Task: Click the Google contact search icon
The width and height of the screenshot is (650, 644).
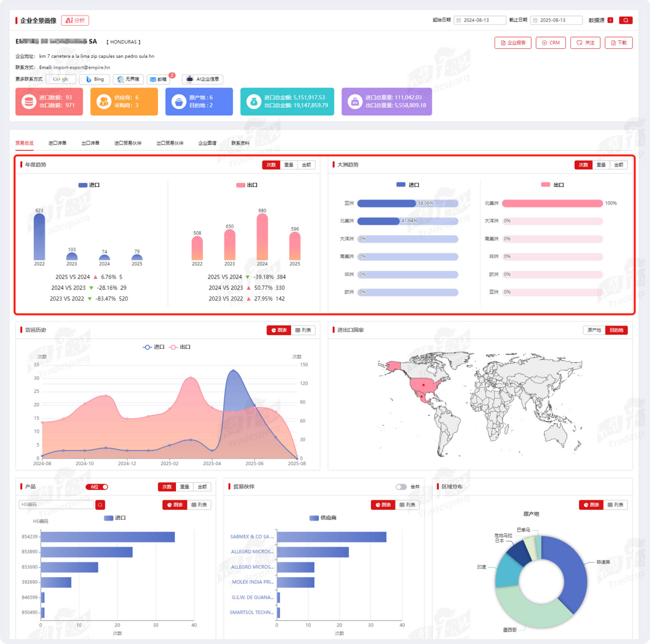Action: [61, 79]
